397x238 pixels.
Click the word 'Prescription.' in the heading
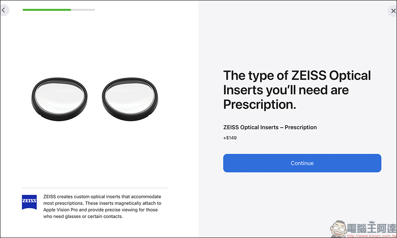[260, 104]
